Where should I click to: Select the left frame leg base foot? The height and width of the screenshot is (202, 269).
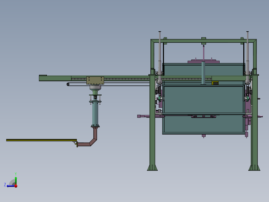tap(152, 168)
